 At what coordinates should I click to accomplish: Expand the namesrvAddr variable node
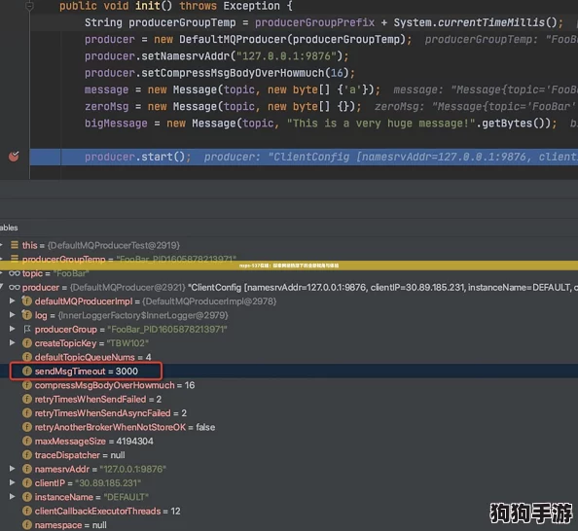tap(13, 469)
